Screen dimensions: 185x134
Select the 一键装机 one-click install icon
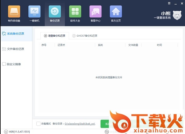[34, 14]
